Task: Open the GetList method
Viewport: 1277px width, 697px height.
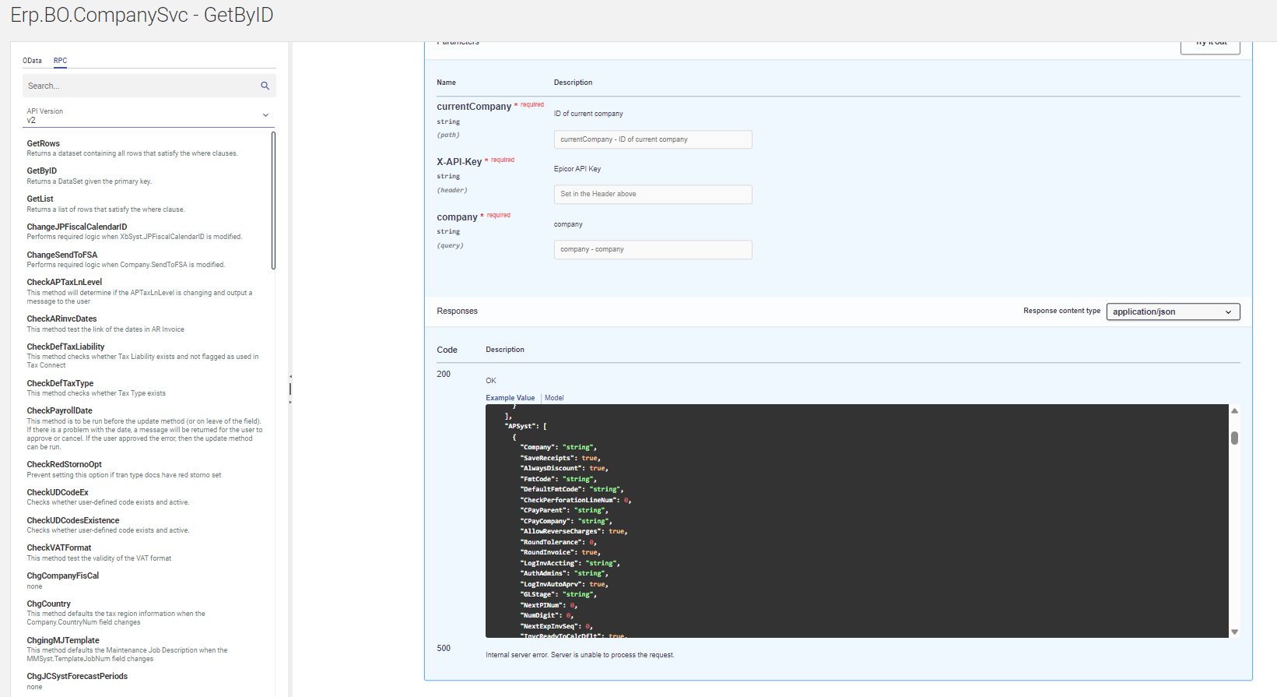Action: coord(40,199)
